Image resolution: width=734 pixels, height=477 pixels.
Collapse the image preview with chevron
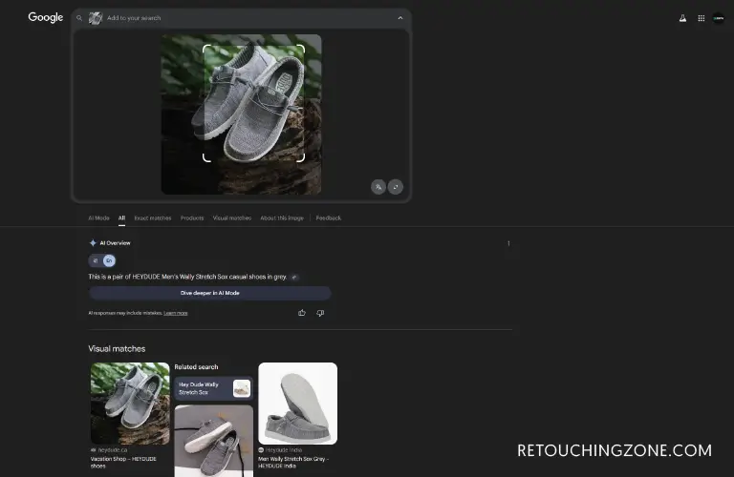(400, 18)
